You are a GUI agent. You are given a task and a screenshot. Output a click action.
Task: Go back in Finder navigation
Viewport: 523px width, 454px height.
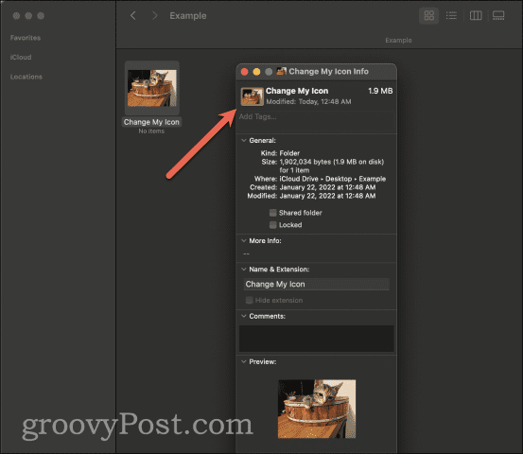click(x=132, y=15)
